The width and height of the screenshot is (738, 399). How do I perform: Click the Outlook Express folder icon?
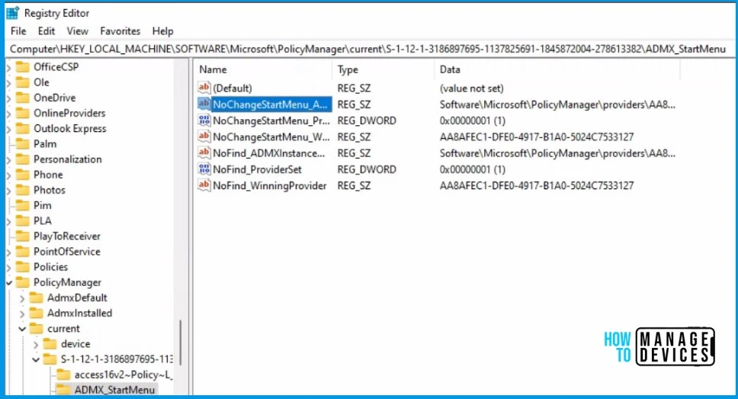(x=22, y=129)
